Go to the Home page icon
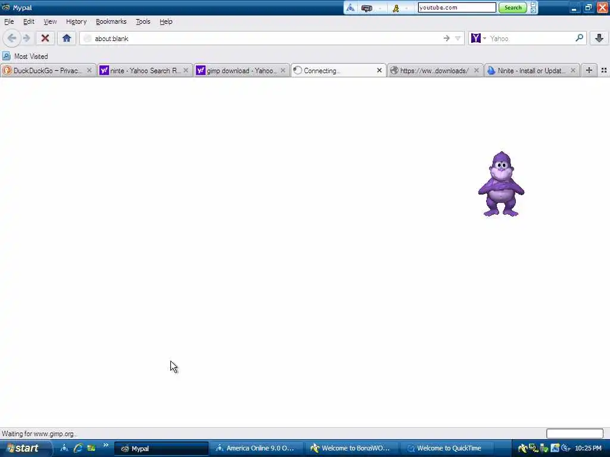 tap(67, 38)
